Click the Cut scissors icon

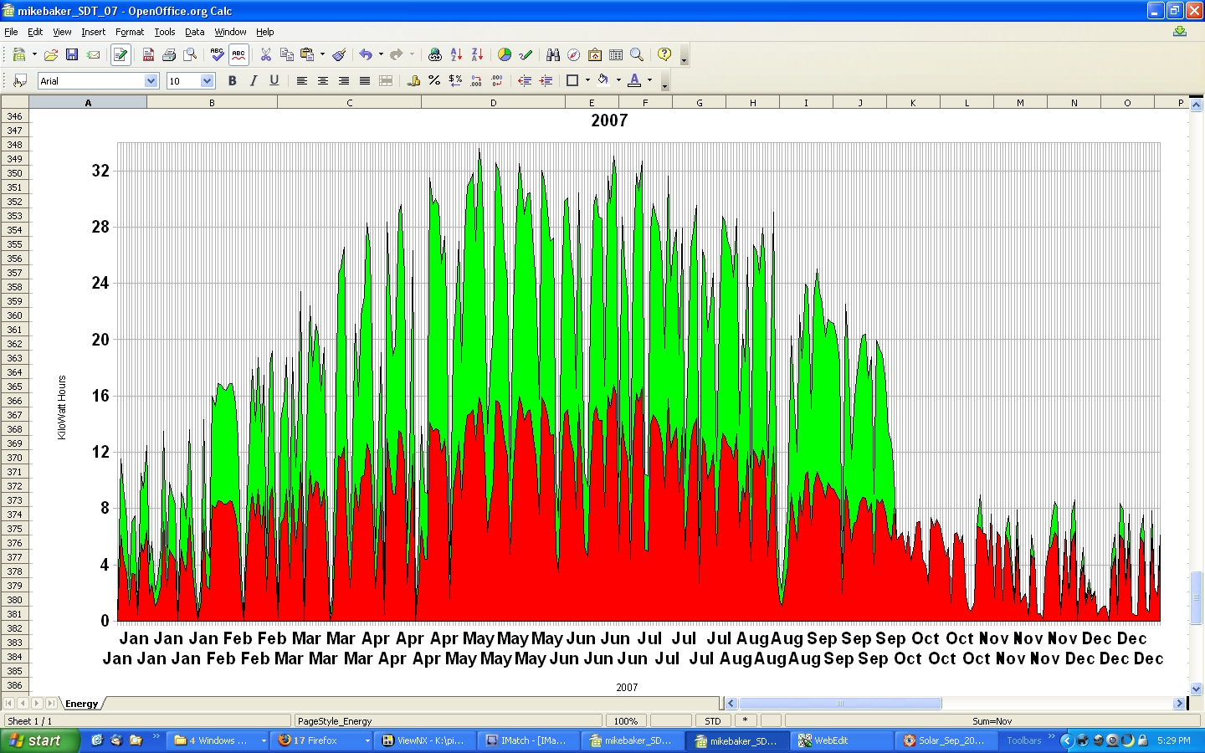266,55
